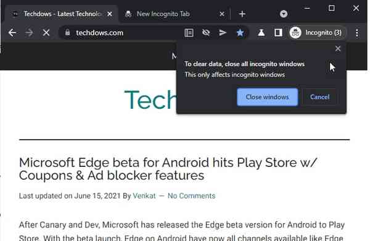
Task: Click the send/share page arrow icon
Action: click(223, 33)
